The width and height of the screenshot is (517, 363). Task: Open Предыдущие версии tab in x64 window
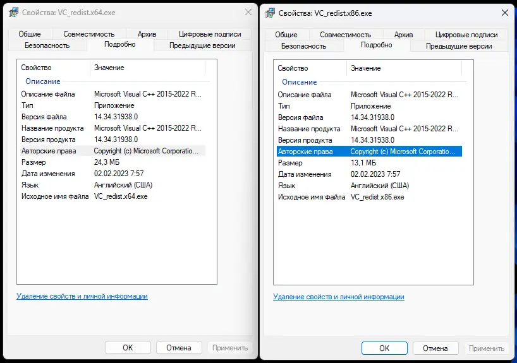click(x=202, y=45)
